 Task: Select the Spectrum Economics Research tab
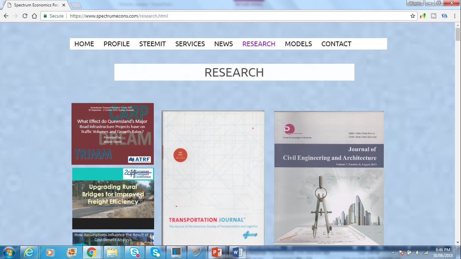pos(36,5)
